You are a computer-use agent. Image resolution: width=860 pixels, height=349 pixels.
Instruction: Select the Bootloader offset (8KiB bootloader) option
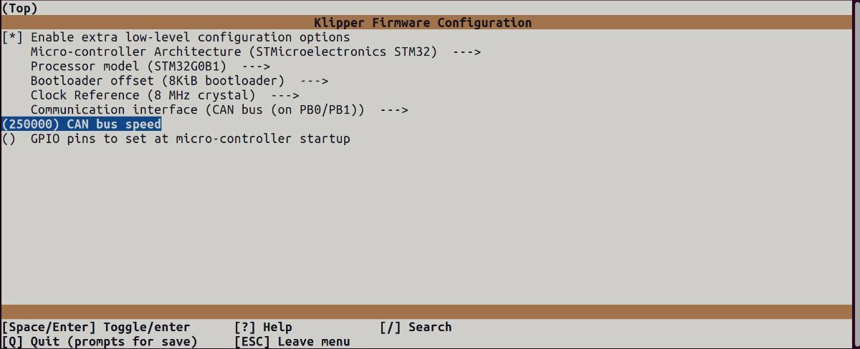179,81
